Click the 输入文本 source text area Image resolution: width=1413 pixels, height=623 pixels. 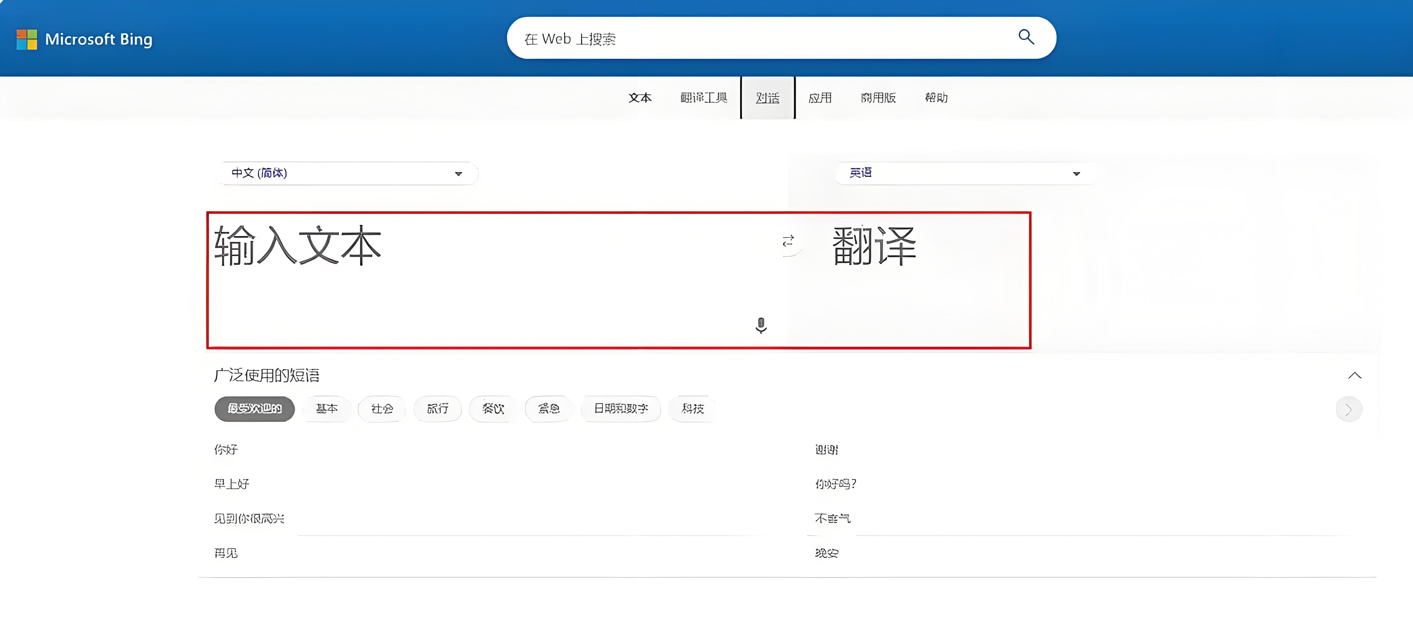(x=497, y=280)
